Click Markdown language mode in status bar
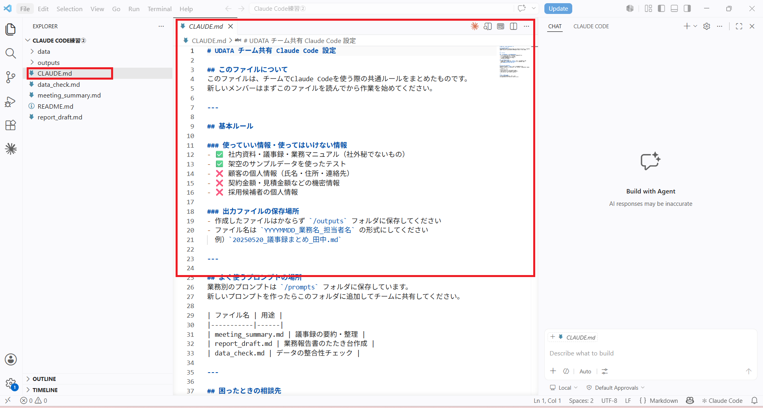The image size is (763, 408). point(663,400)
